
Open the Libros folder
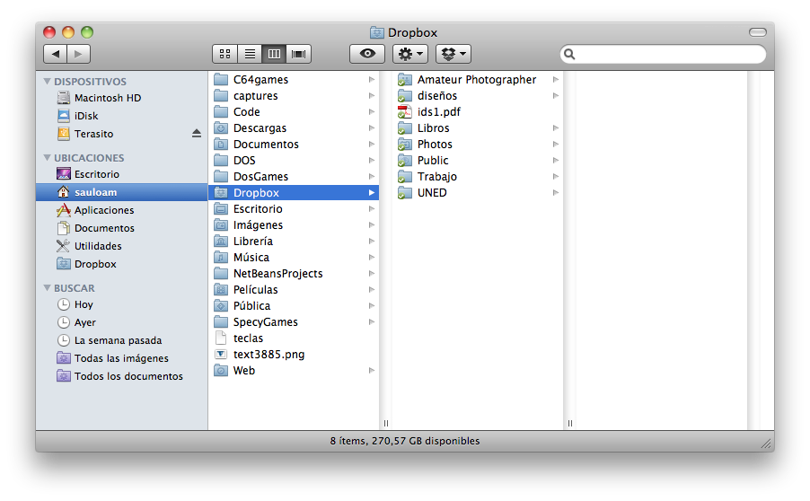(478, 128)
